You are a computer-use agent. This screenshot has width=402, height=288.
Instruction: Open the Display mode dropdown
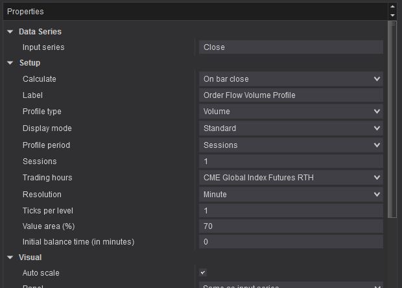click(x=290, y=128)
